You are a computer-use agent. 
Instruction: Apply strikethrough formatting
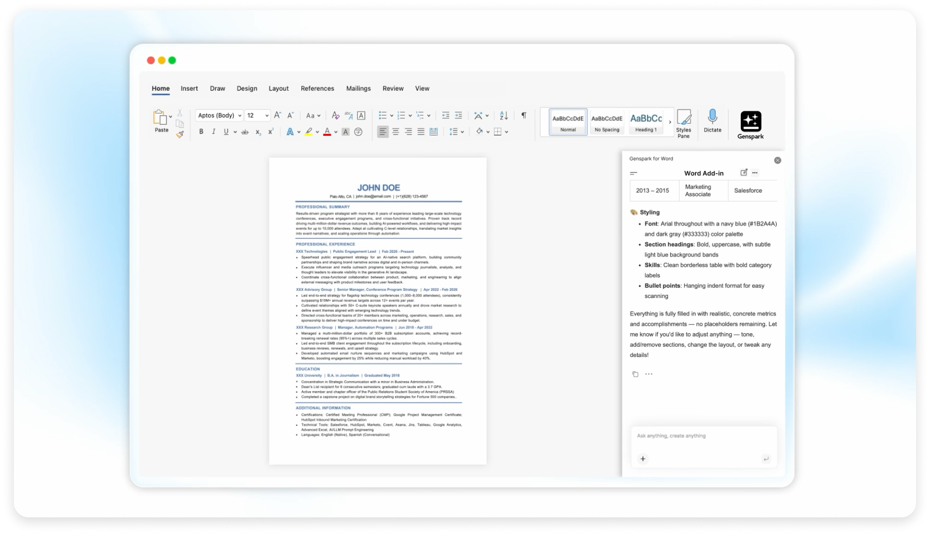245,132
